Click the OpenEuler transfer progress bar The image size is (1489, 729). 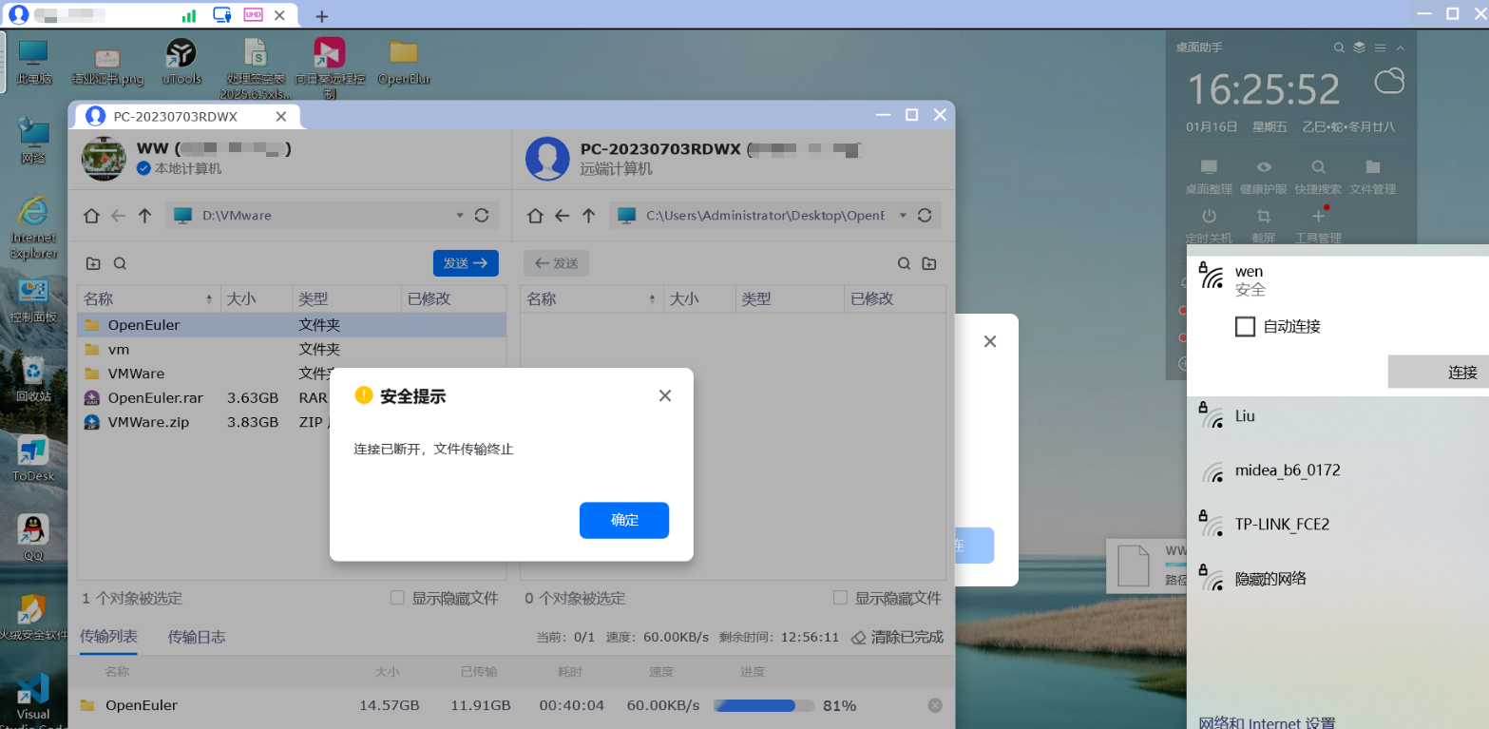pos(763,705)
